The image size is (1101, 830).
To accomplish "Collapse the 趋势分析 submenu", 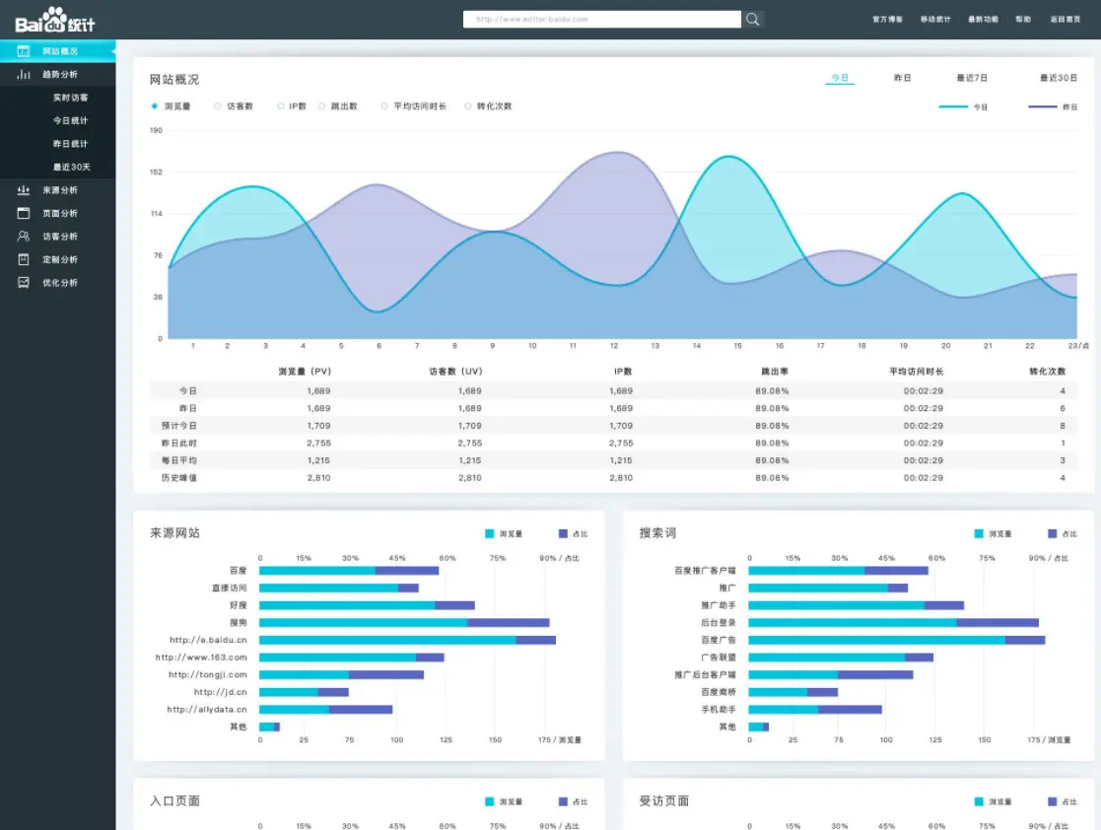I will (x=57, y=74).
